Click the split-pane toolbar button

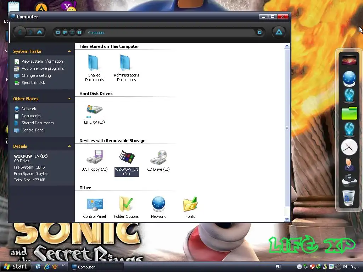click(65, 32)
